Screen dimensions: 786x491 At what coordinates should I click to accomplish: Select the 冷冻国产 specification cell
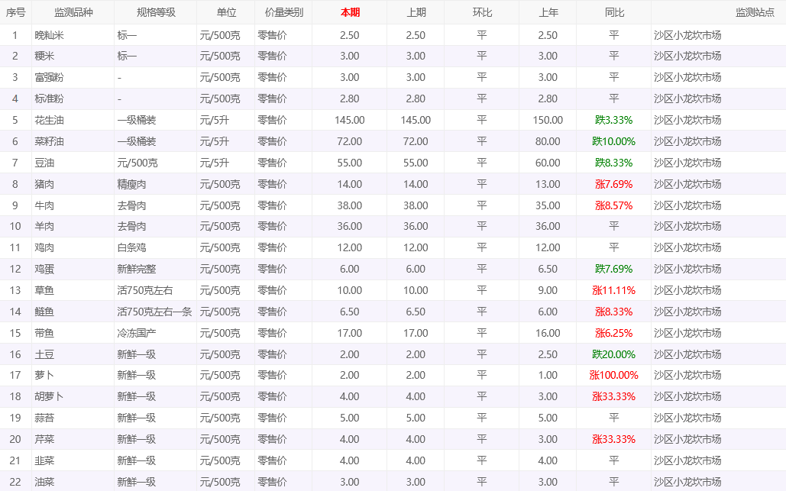137,333
